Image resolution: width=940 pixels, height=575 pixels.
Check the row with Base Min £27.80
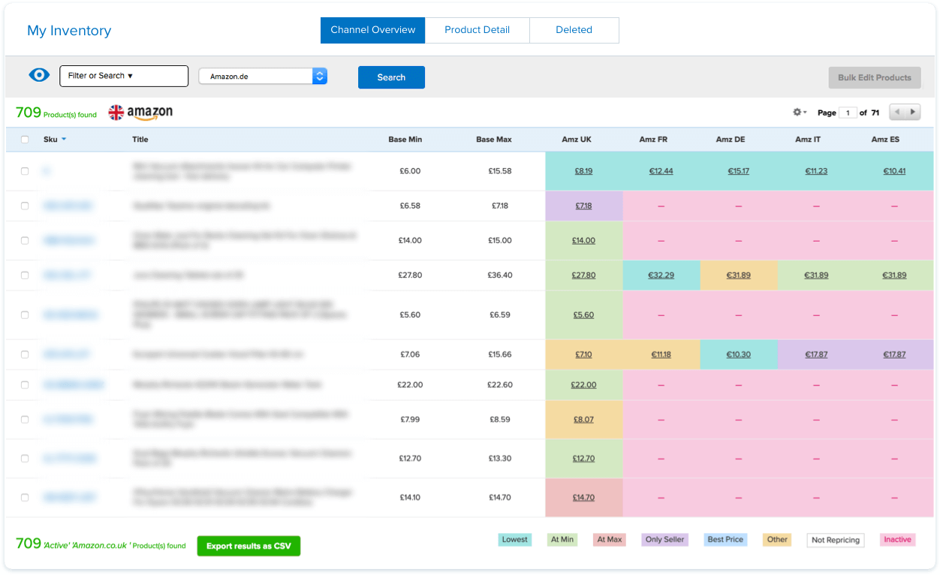pyautogui.click(x=25, y=275)
